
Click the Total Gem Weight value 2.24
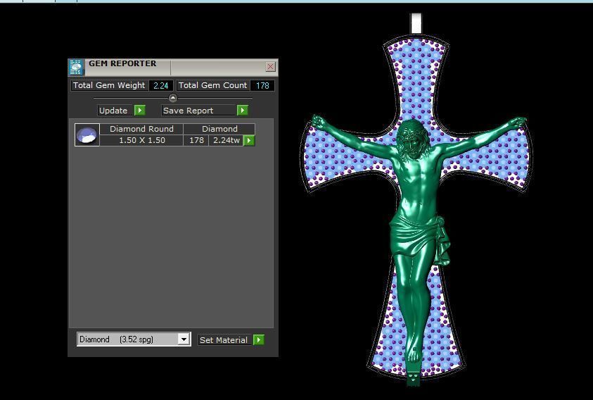[160, 86]
